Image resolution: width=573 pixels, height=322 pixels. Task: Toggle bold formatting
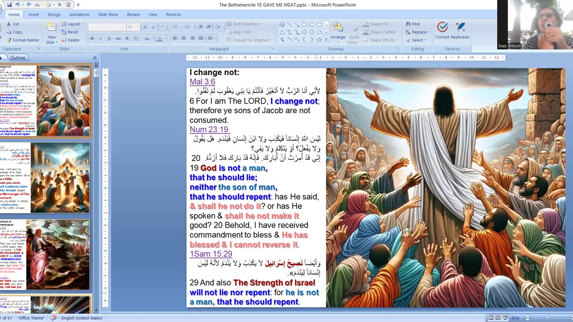(92, 38)
